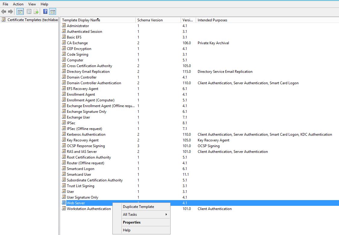Click the Key Recovery Agent template icon
This screenshot has width=339, height=235.
(x=64, y=140)
